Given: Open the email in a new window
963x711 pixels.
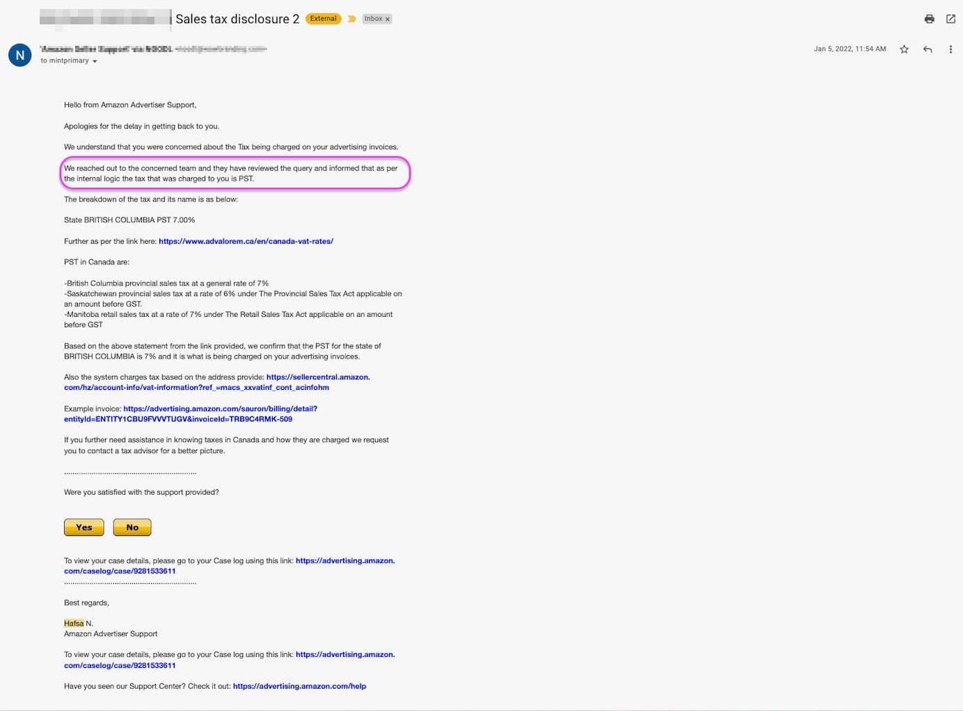Looking at the screenshot, I should coord(950,19).
